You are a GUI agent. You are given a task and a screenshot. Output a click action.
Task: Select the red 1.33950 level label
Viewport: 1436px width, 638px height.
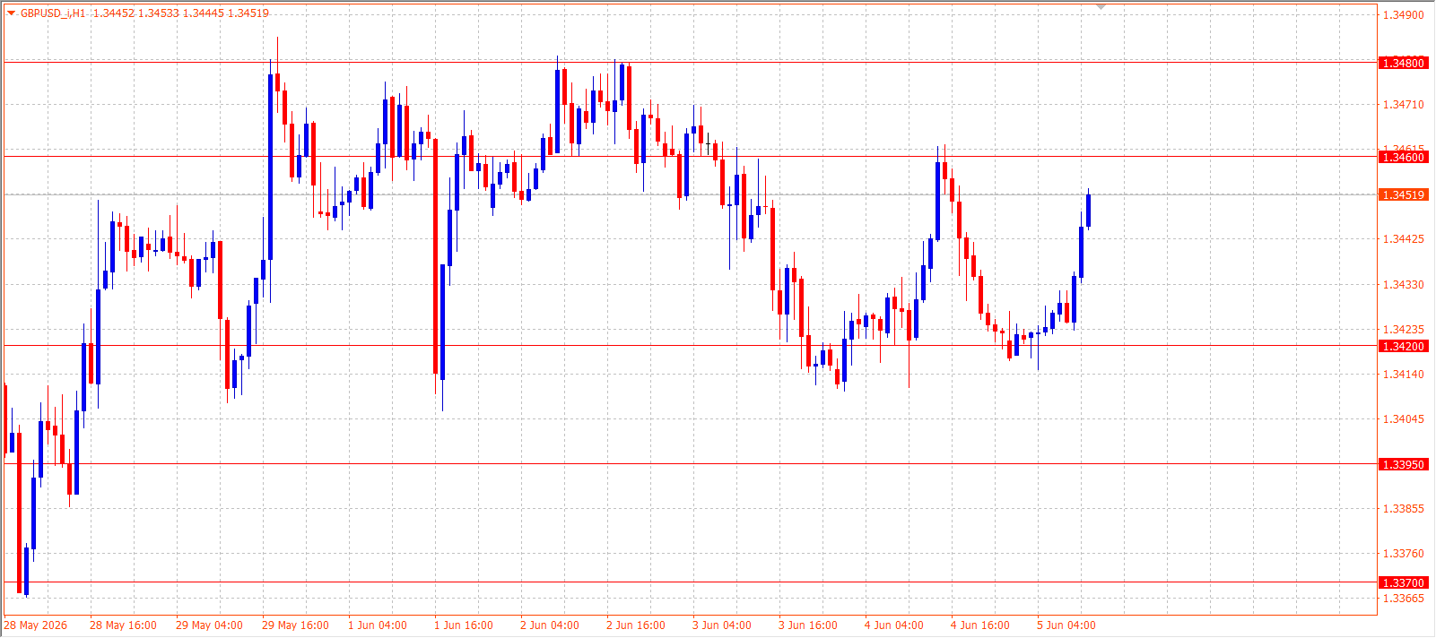[x=1403, y=464]
